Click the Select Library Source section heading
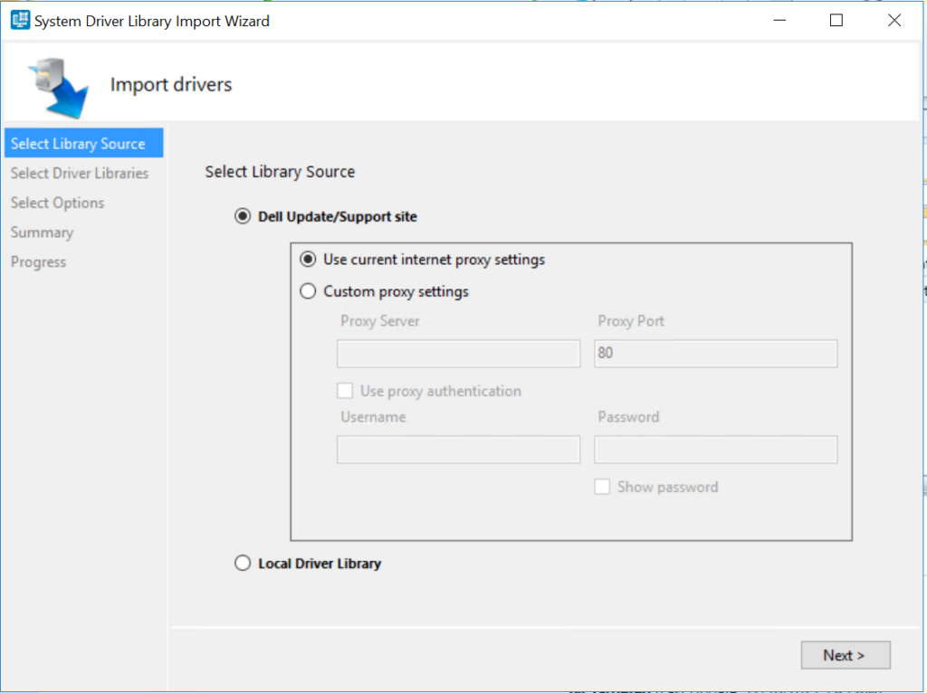 pyautogui.click(x=281, y=172)
